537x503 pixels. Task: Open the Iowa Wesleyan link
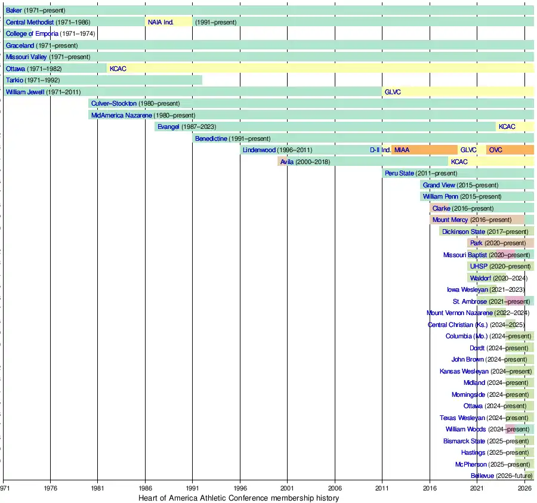467,289
